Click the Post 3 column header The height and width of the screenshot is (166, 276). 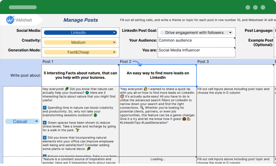(203, 62)
